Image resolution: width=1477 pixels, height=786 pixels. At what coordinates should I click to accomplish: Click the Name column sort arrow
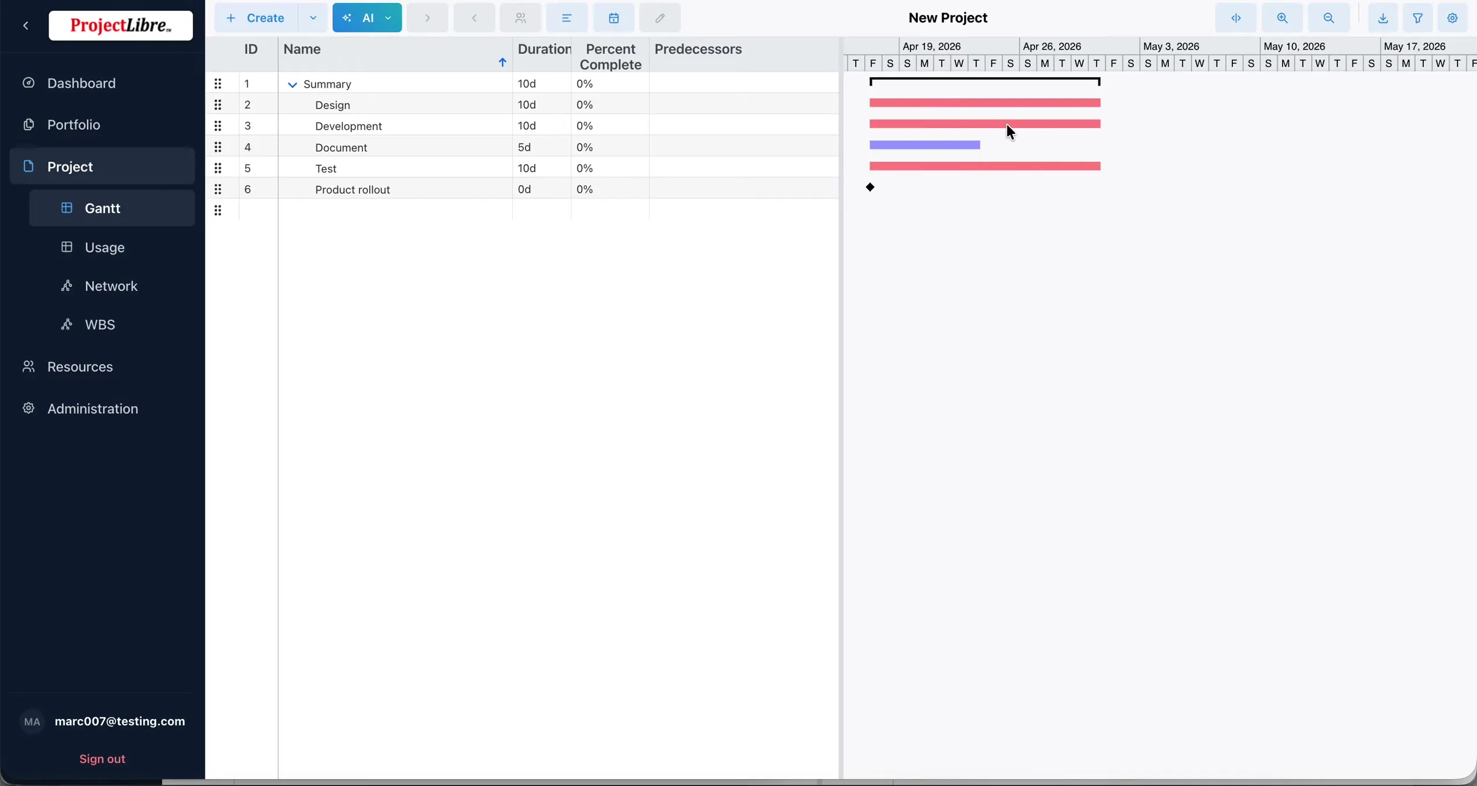503,62
